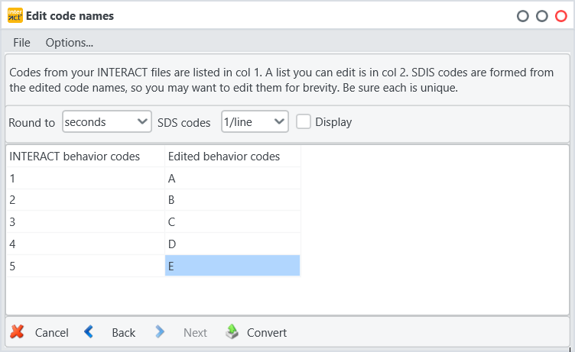Select the Edited behavior codes column header
This screenshot has height=352, width=575.
pyautogui.click(x=232, y=157)
